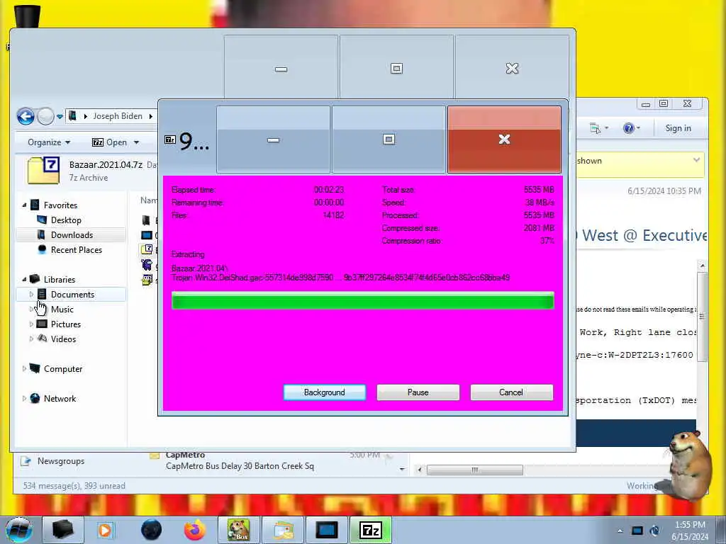Collapse the Libraries group
The image size is (726, 544).
pos(24,279)
